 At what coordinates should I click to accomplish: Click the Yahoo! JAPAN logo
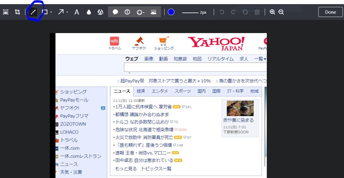[x=216, y=43]
